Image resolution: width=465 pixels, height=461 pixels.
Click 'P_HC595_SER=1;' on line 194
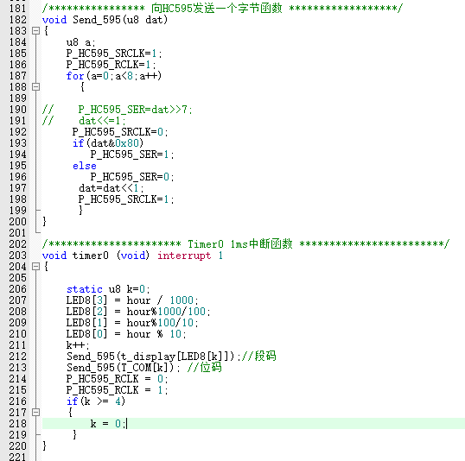(x=132, y=155)
